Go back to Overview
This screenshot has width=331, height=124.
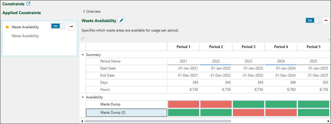(x=92, y=11)
